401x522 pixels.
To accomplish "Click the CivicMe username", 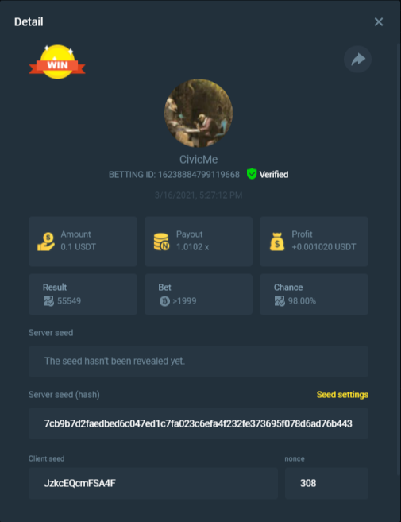I will (x=199, y=160).
